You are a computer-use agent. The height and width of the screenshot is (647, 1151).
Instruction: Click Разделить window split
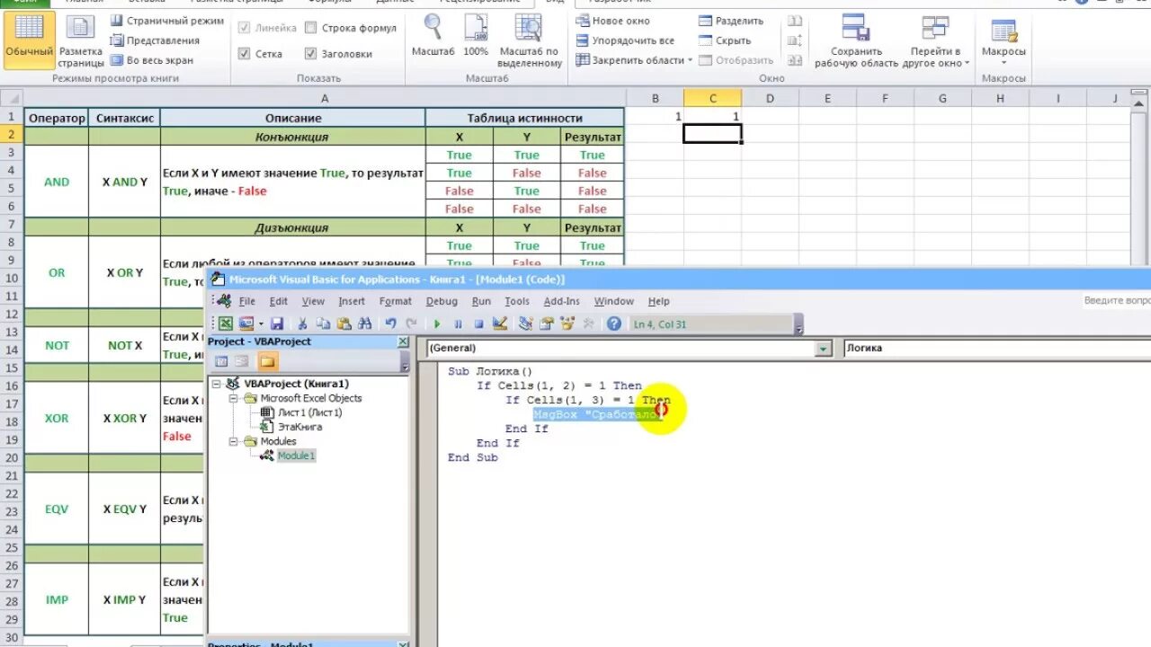point(730,21)
